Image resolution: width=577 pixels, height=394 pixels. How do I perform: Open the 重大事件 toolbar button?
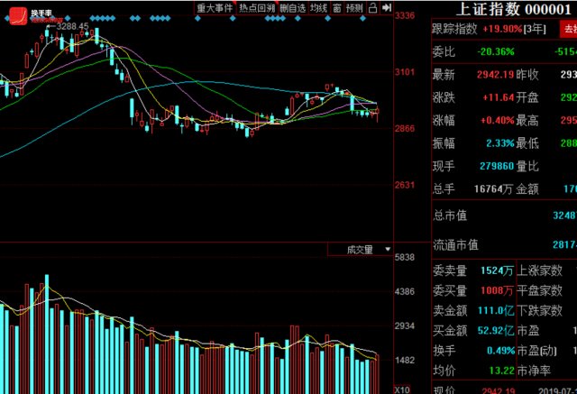coord(215,8)
